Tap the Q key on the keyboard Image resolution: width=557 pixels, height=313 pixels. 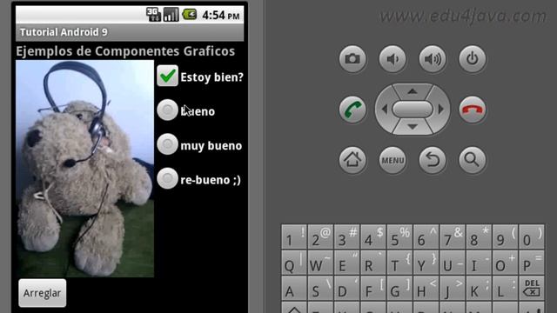point(294,263)
